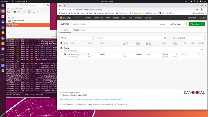Click the Show Applications grid icon
The width and height of the screenshot is (208, 117).
tap(3, 114)
